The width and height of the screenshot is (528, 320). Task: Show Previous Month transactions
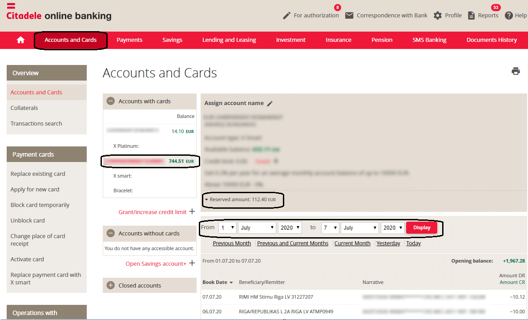pos(232,243)
